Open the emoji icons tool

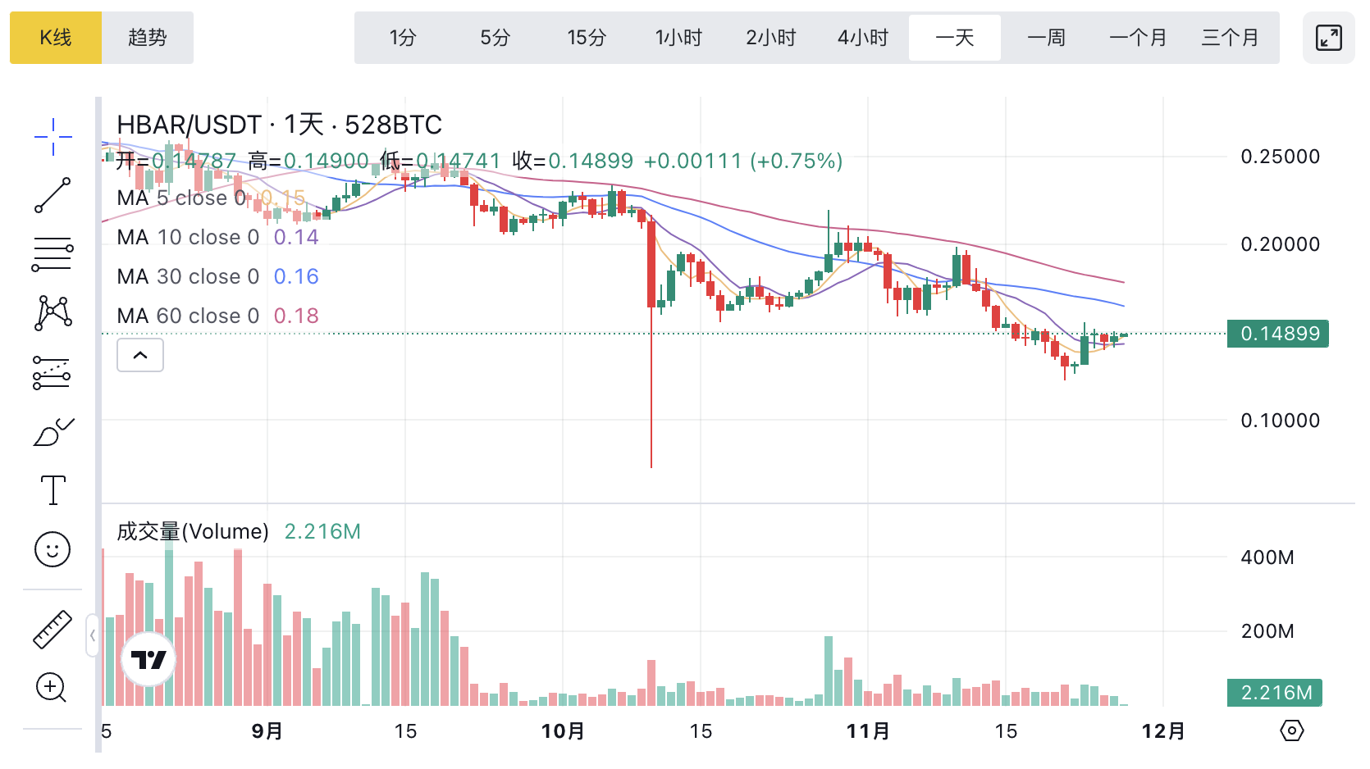[53, 549]
